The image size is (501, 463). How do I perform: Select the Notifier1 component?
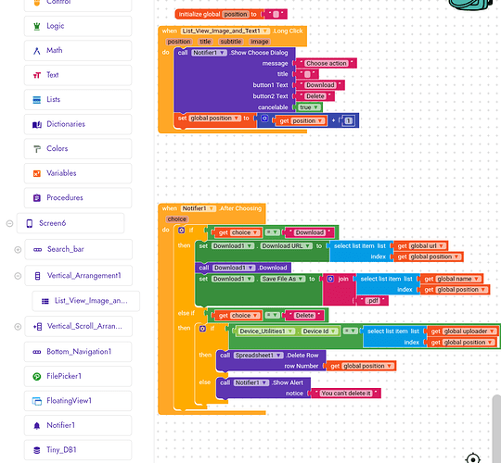point(78,425)
